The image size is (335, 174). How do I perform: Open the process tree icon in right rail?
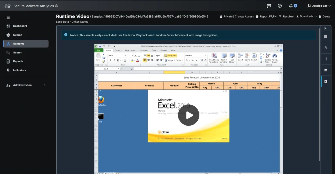[326, 59]
